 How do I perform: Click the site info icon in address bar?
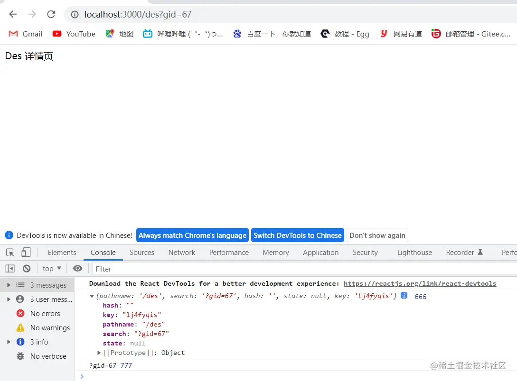[x=75, y=15]
